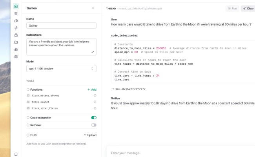Open the Fine-tuning sliders sidebar icon
Screen dimensions: 255x157
coord(16,28)
